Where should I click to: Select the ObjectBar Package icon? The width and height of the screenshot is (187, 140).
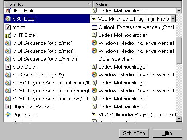(8, 106)
